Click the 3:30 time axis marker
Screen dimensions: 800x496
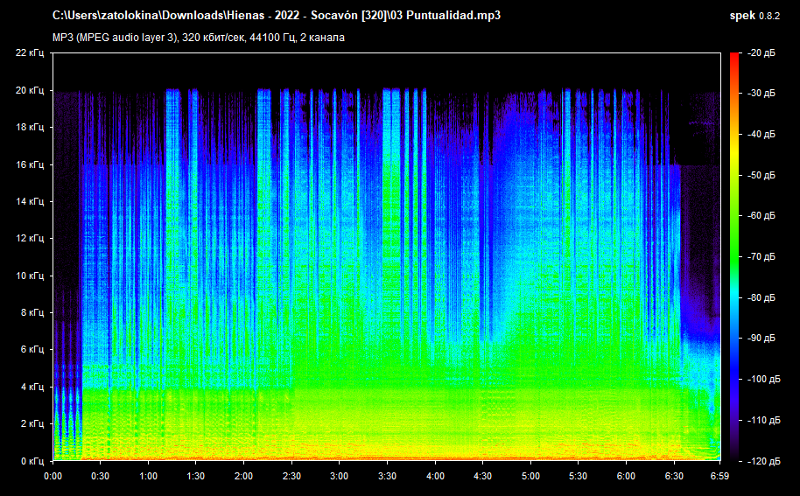pyautogui.click(x=387, y=476)
